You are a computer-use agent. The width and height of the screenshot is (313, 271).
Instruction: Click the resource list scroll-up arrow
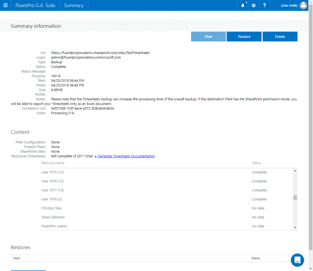295,171
